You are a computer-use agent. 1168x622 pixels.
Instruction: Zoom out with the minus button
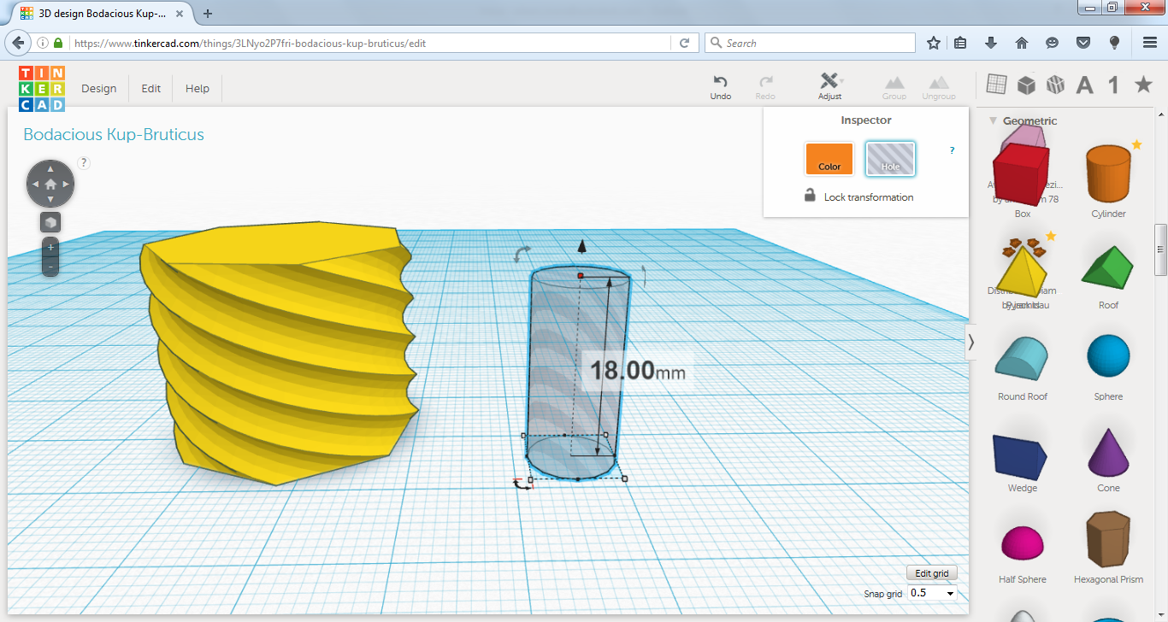point(50,267)
